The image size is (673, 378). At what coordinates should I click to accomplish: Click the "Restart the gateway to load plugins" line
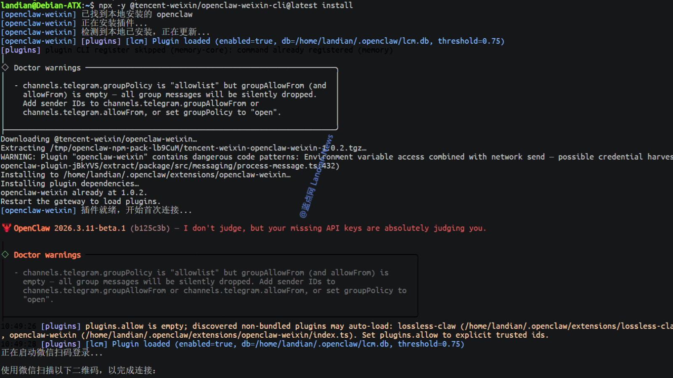80,202
